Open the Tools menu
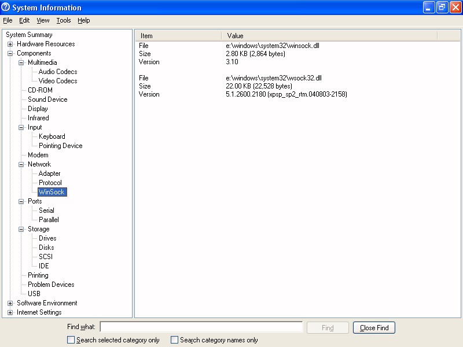Screen dimensions: 463x347 click(x=64, y=20)
